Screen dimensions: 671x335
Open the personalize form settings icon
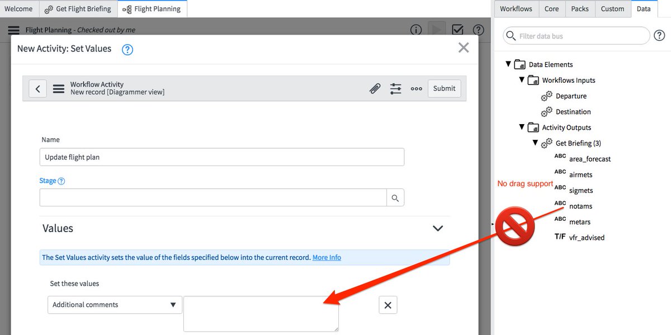(x=396, y=88)
